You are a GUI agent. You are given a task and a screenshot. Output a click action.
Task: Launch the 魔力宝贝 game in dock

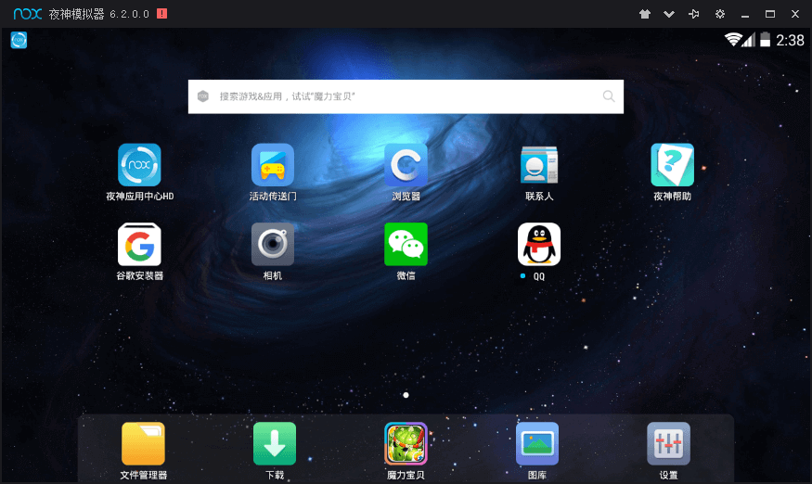tap(406, 443)
